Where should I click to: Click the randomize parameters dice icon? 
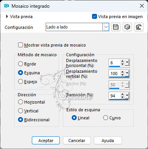127,27
